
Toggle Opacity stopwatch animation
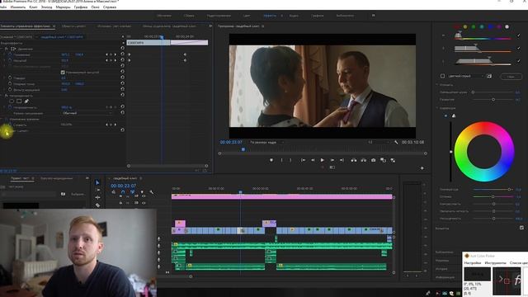click(10, 107)
